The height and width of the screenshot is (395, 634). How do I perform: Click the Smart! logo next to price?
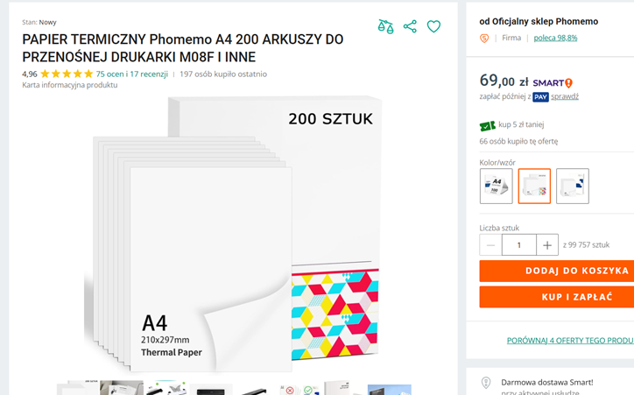pos(553,82)
